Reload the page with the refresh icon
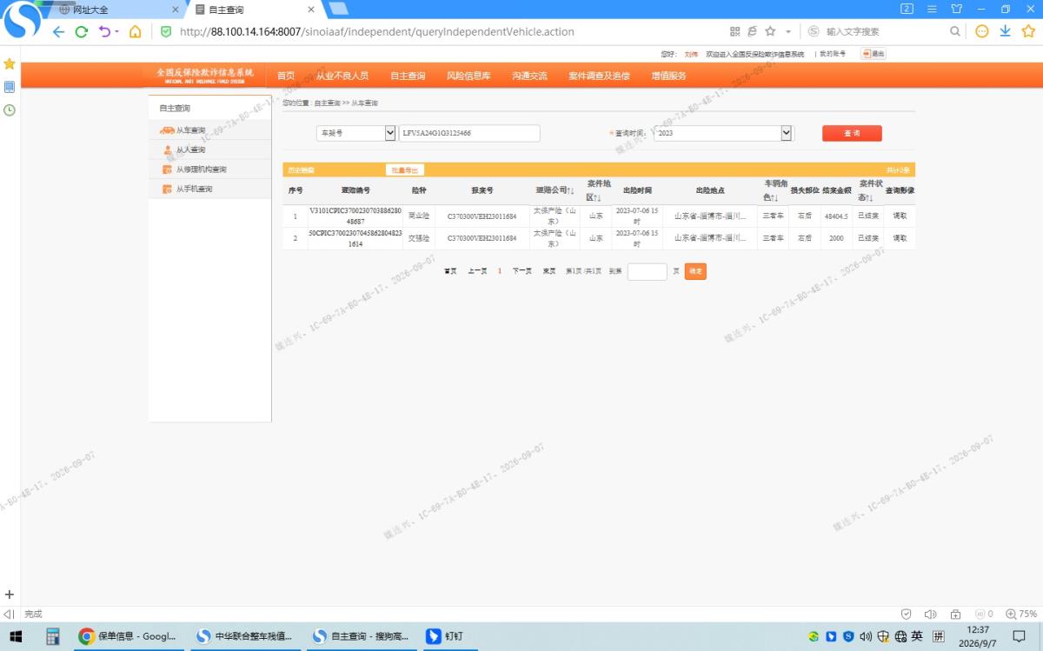1043x651 pixels. pos(81,31)
